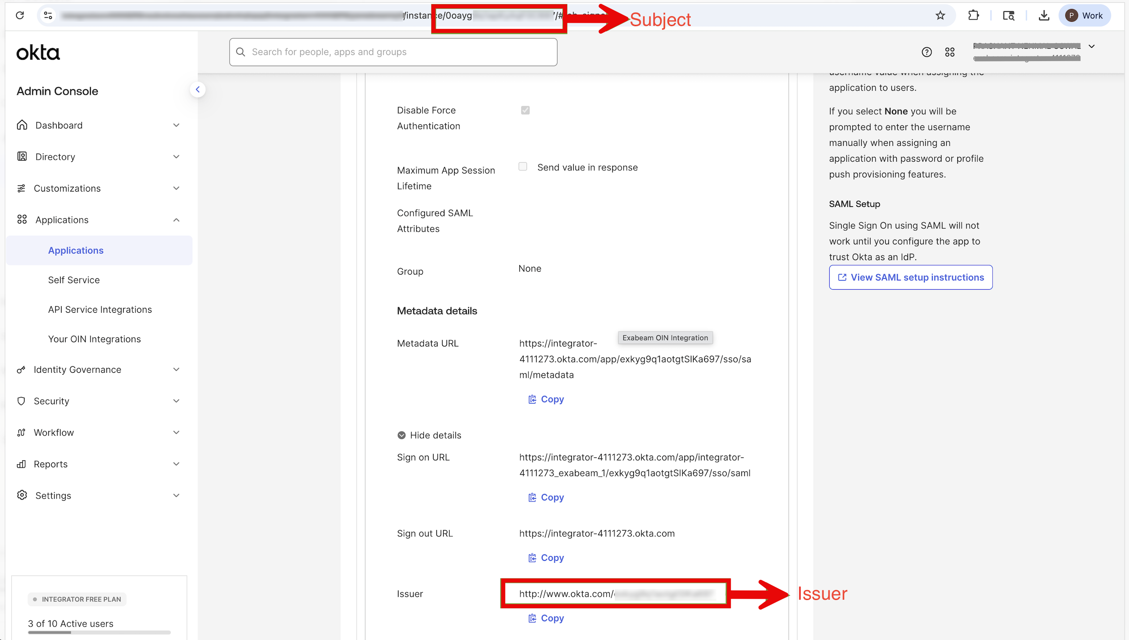
Task: Click View SAML setup instructions
Action: pos(910,277)
